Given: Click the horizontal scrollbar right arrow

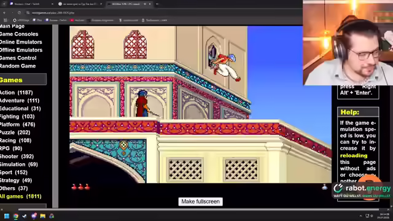Looking at the screenshot, I should (x=388, y=209).
